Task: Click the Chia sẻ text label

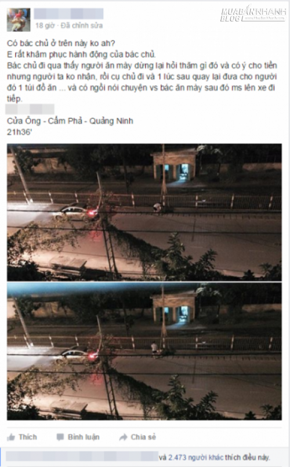Action: pyautogui.click(x=143, y=437)
